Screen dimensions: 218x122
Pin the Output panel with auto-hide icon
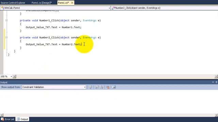216,82
